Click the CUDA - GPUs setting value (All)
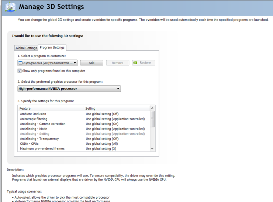Image resolution: width=273 pixels, height=202 pixels. coord(102,144)
